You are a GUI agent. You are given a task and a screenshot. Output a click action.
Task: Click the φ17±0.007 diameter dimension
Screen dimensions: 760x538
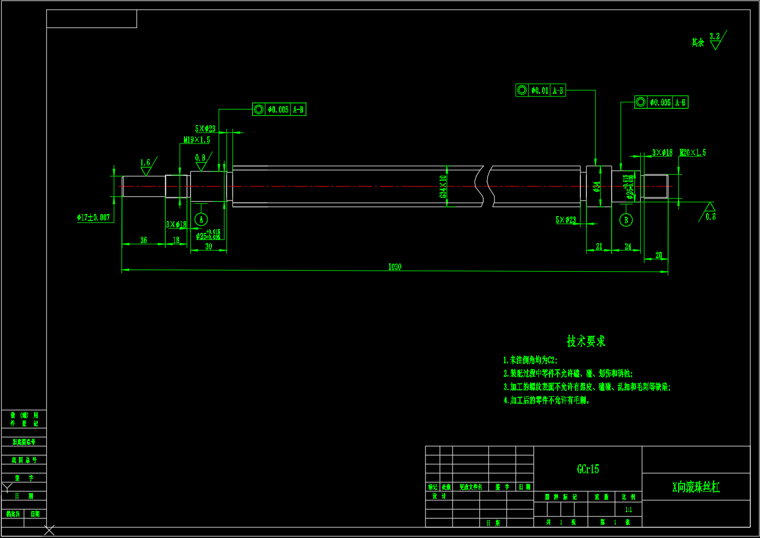click(93, 218)
